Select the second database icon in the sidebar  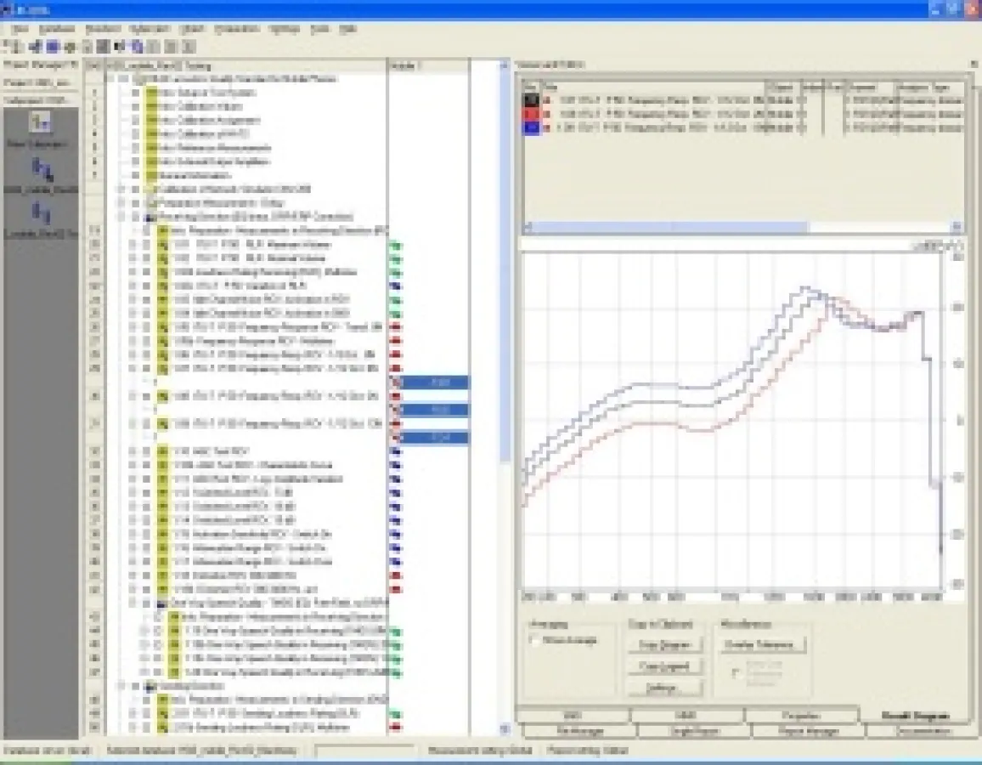pyautogui.click(x=39, y=169)
